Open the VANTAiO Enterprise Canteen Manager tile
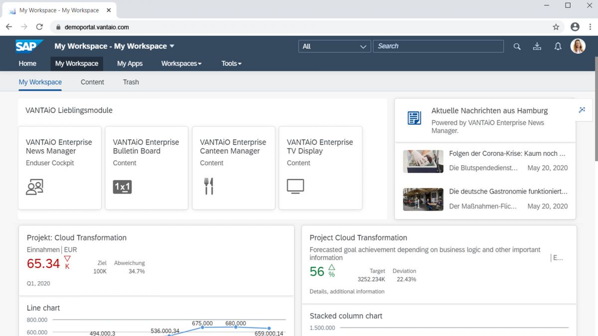The height and width of the screenshot is (336, 598). [234, 168]
